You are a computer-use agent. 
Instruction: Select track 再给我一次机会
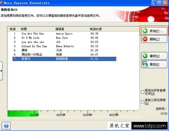pos(32,54)
